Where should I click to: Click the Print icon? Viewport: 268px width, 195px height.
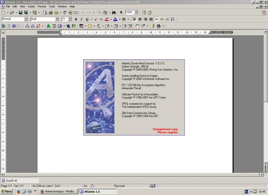pyautogui.click(x=51, y=13)
